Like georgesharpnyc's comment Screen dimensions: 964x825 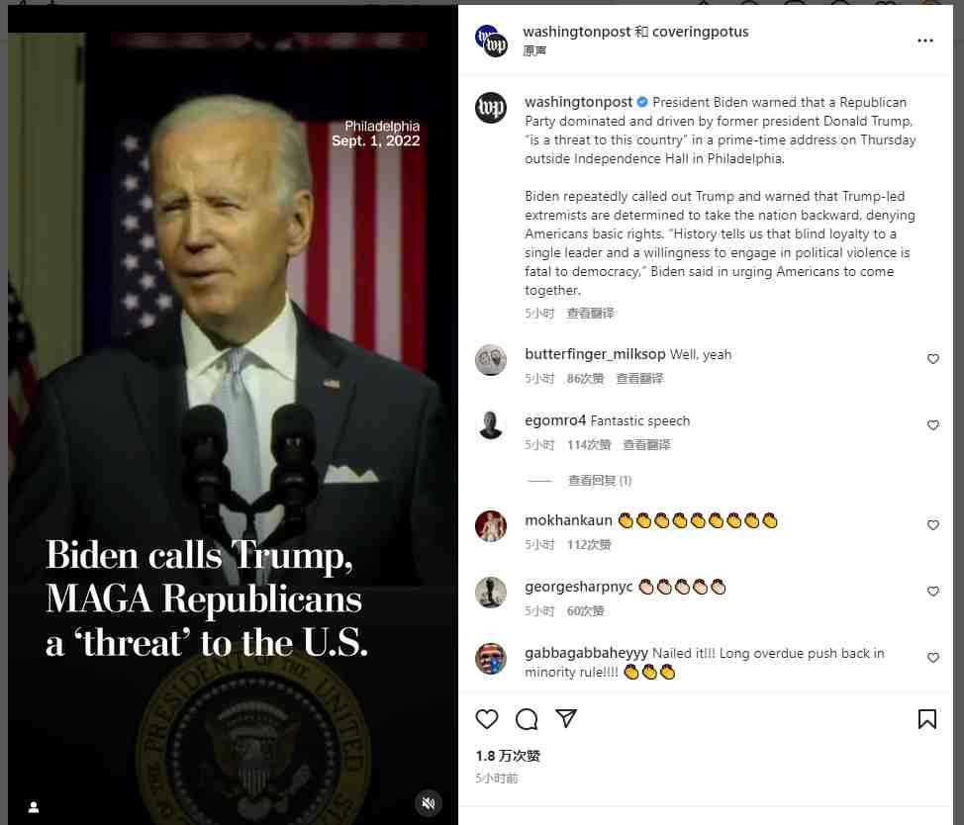click(x=932, y=591)
